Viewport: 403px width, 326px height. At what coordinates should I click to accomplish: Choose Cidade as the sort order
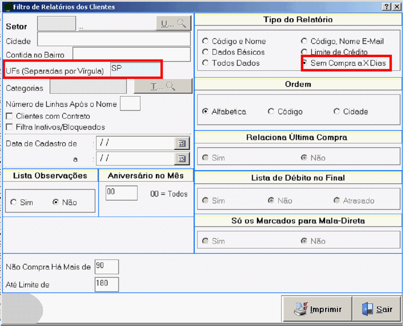tap(337, 112)
